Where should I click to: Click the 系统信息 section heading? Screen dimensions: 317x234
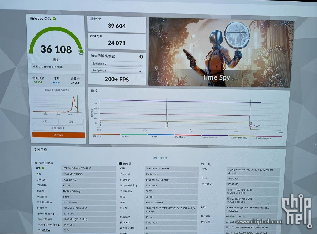(41, 150)
